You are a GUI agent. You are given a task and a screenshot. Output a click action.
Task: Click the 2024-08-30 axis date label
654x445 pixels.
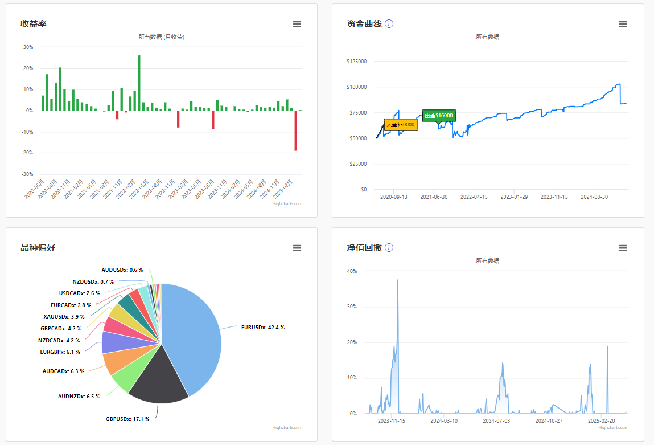click(x=594, y=197)
